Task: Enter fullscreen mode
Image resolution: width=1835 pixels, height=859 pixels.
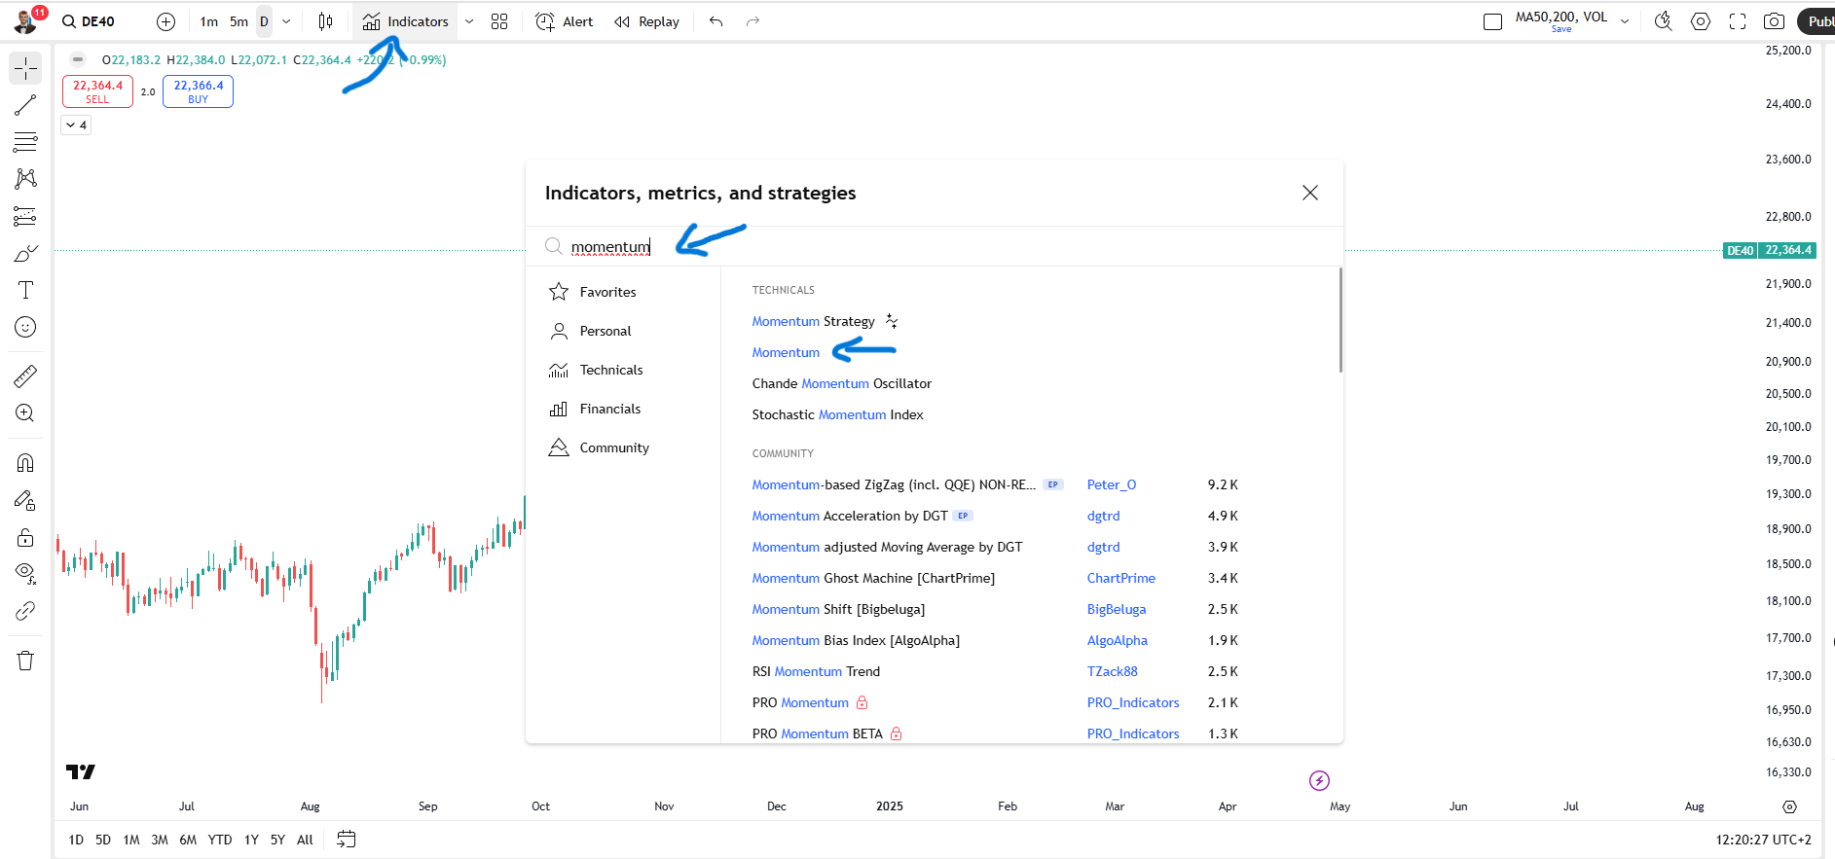Action: pyautogui.click(x=1738, y=21)
